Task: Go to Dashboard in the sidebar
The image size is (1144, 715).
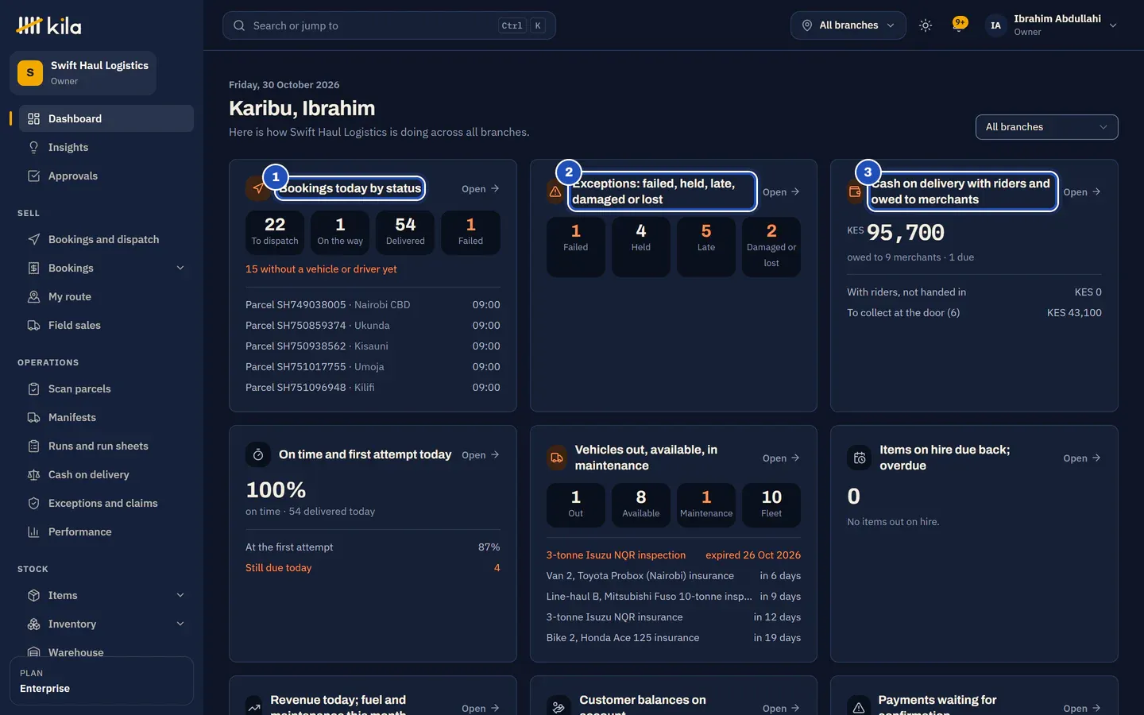Action: coord(106,118)
